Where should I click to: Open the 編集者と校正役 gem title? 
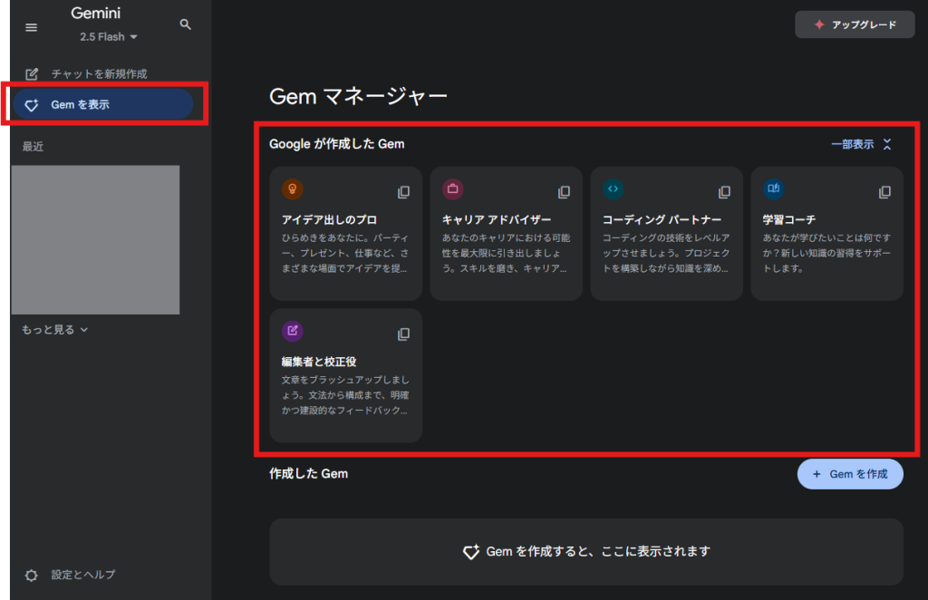coord(319,362)
